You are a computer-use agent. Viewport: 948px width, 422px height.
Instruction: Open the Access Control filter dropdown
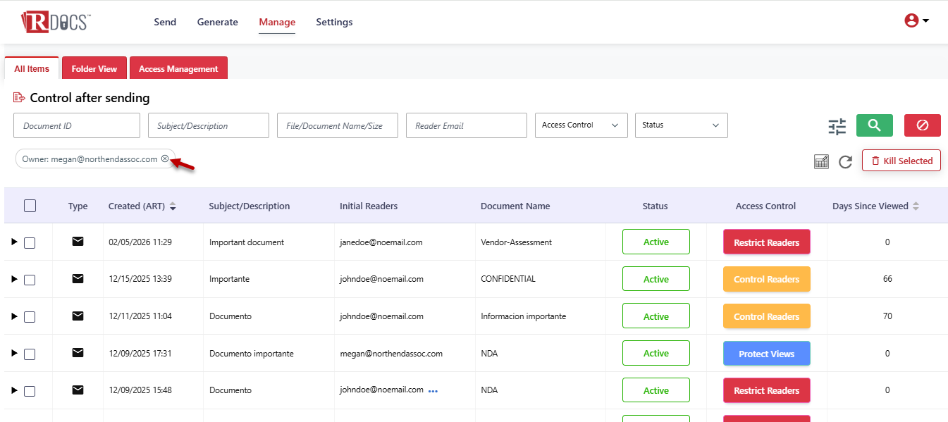(x=581, y=125)
